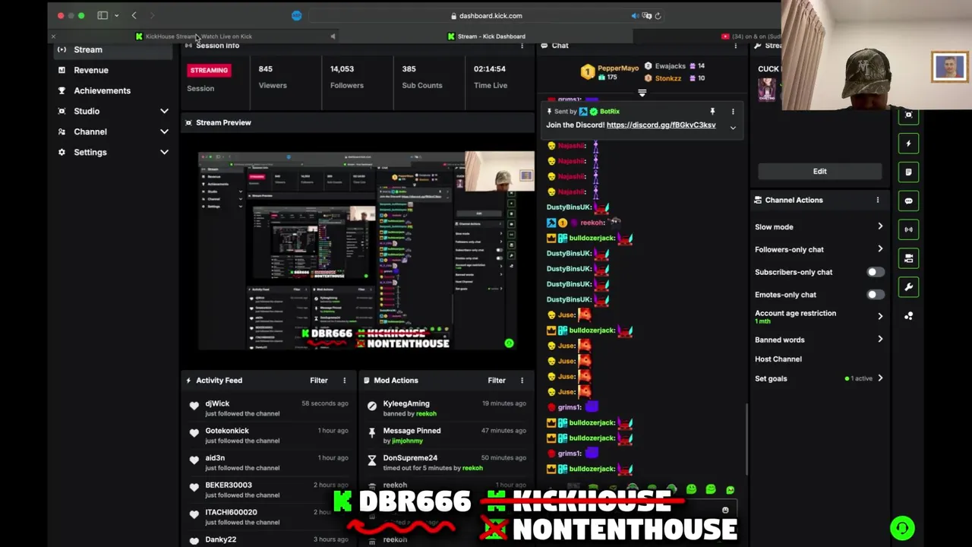Reload the page with refresh icon
The width and height of the screenshot is (972, 547).
[x=658, y=15]
